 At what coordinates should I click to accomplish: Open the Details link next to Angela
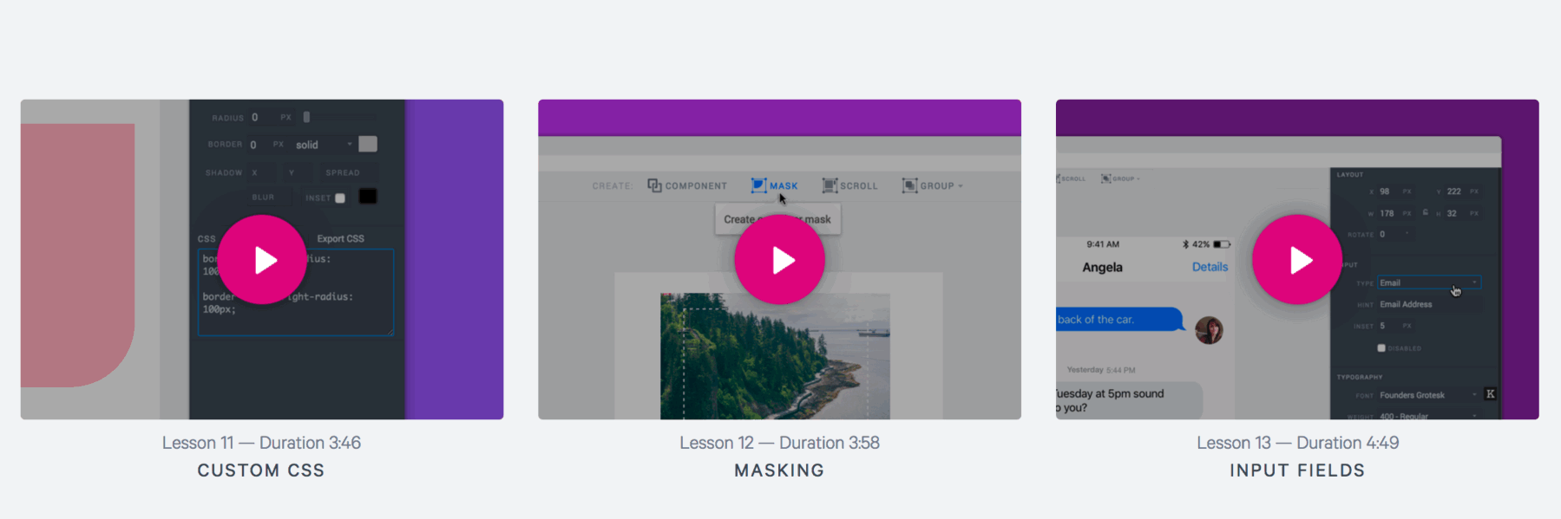pos(1210,267)
